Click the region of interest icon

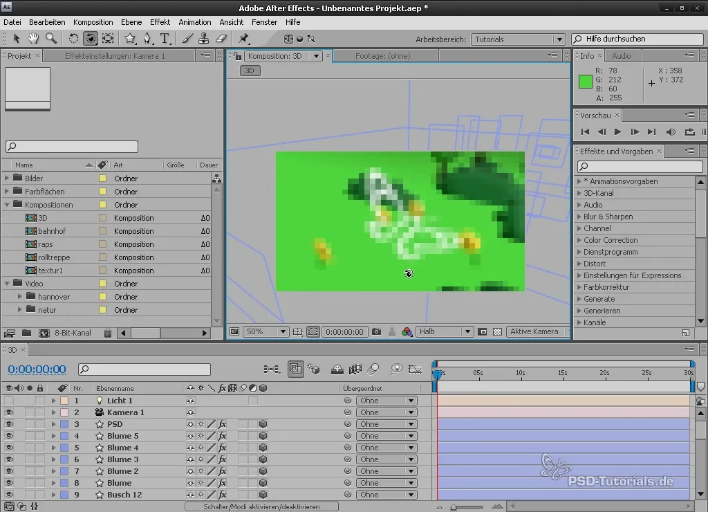coord(483,331)
